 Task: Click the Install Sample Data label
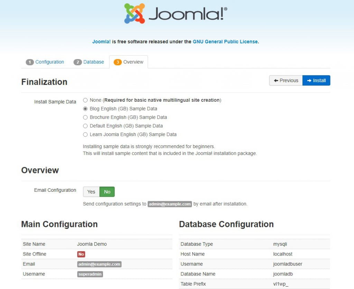[55, 102]
